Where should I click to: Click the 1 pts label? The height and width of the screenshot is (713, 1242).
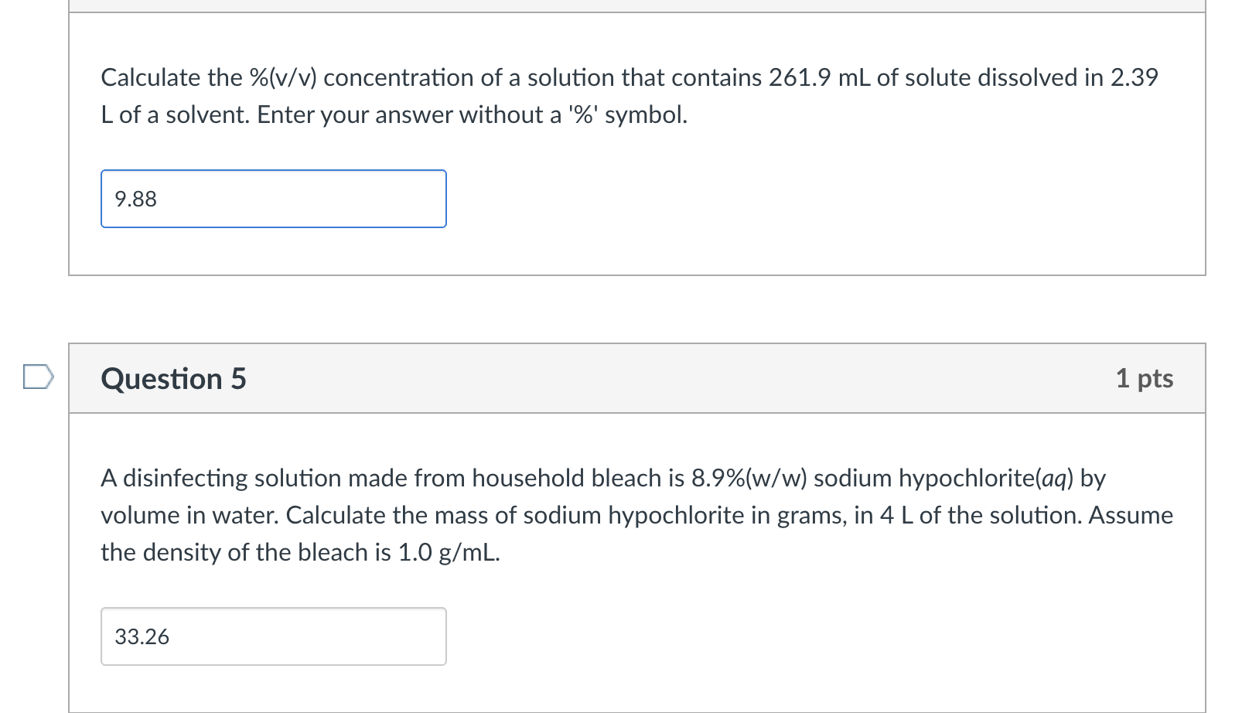pyautogui.click(x=1145, y=378)
